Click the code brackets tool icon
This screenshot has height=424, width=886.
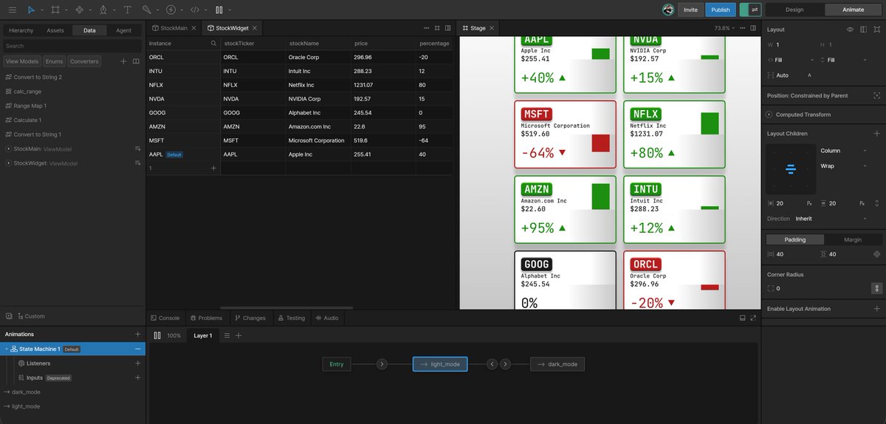click(195, 10)
